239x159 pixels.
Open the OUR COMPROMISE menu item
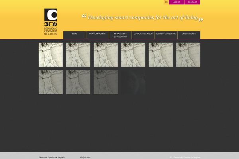coord(98,35)
